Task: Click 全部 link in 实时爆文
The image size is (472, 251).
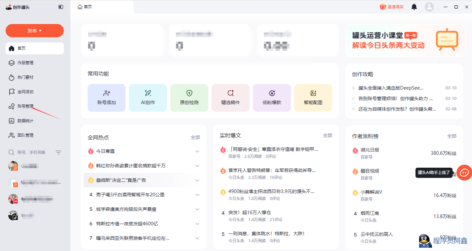Action: click(x=327, y=135)
